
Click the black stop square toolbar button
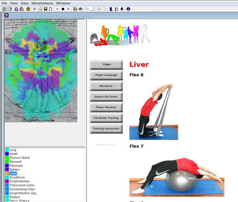tap(63, 9)
